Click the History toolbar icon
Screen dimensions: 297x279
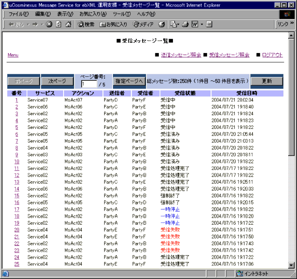pyautogui.click(x=162, y=24)
